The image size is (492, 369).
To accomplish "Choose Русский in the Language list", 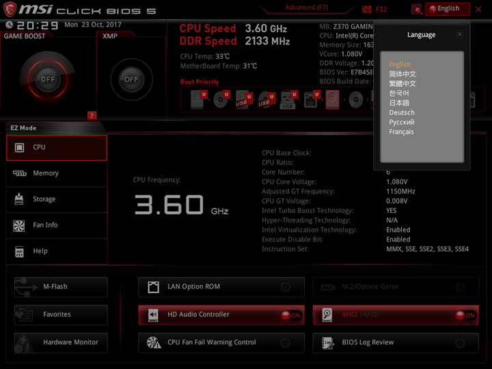I will click(x=402, y=122).
